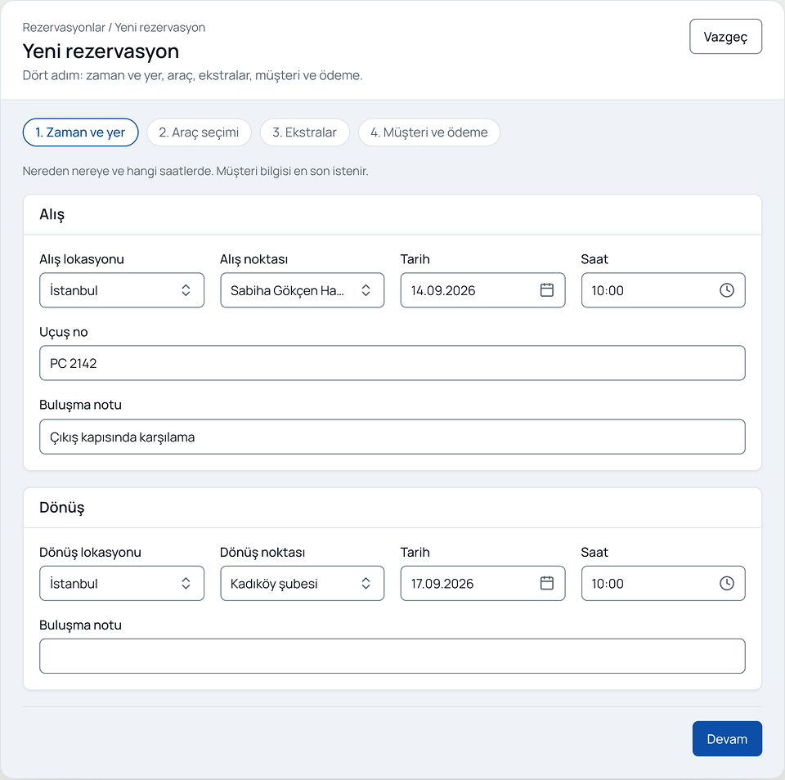Go to 3. Ekstralar step

[x=304, y=132]
